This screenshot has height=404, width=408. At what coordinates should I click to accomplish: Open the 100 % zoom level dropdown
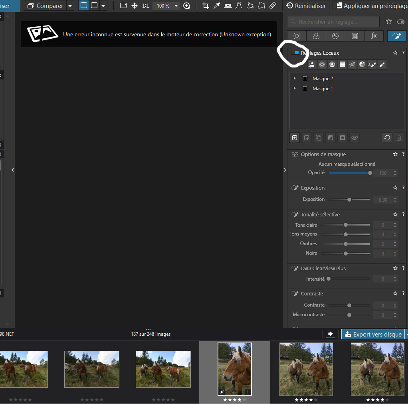click(x=176, y=6)
